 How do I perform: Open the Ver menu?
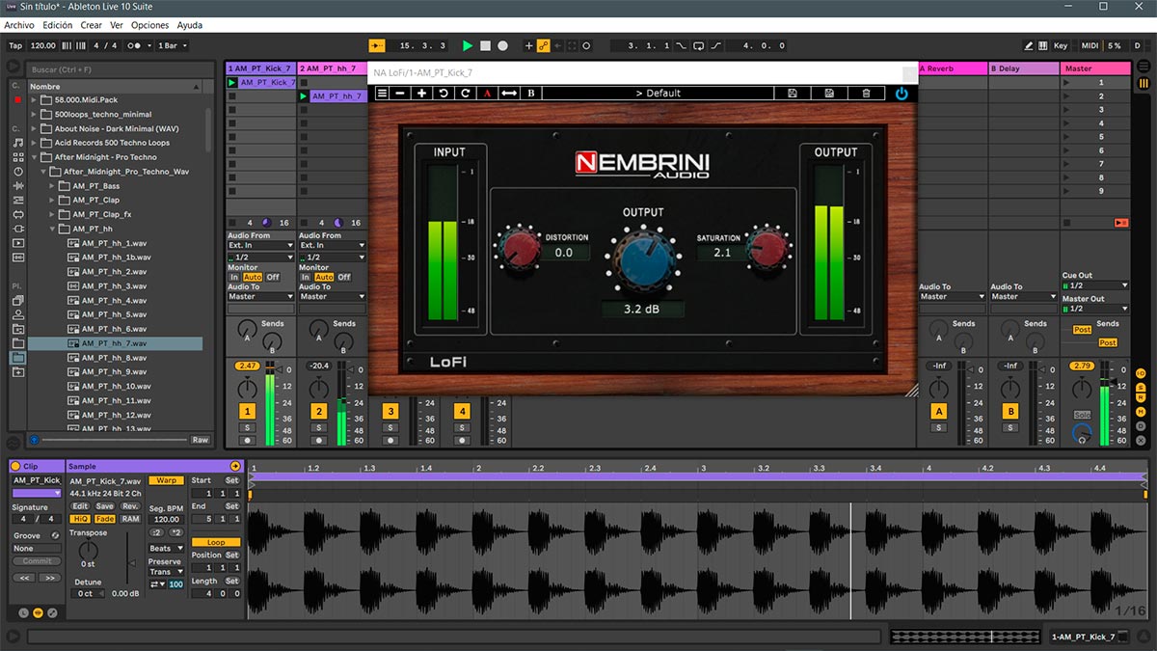click(x=117, y=25)
